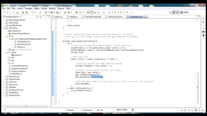
Task: Click the Save All toolbar icon
Action: pyautogui.click(x=14, y=13)
